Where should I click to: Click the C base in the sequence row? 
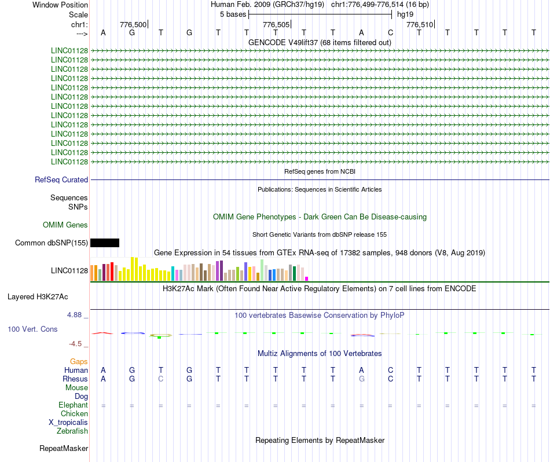pyautogui.click(x=390, y=32)
